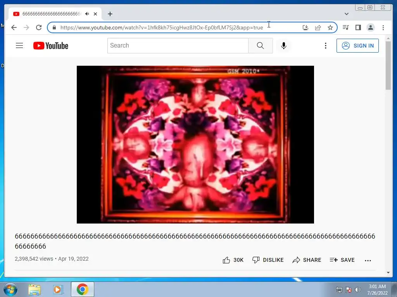
Task: Click the 2,398,542 views text
Action: [34, 259]
